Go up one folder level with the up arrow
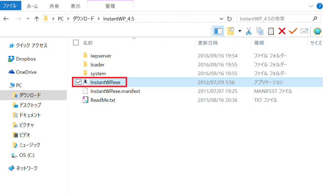This screenshot has width=323, height=195. pos(37,19)
